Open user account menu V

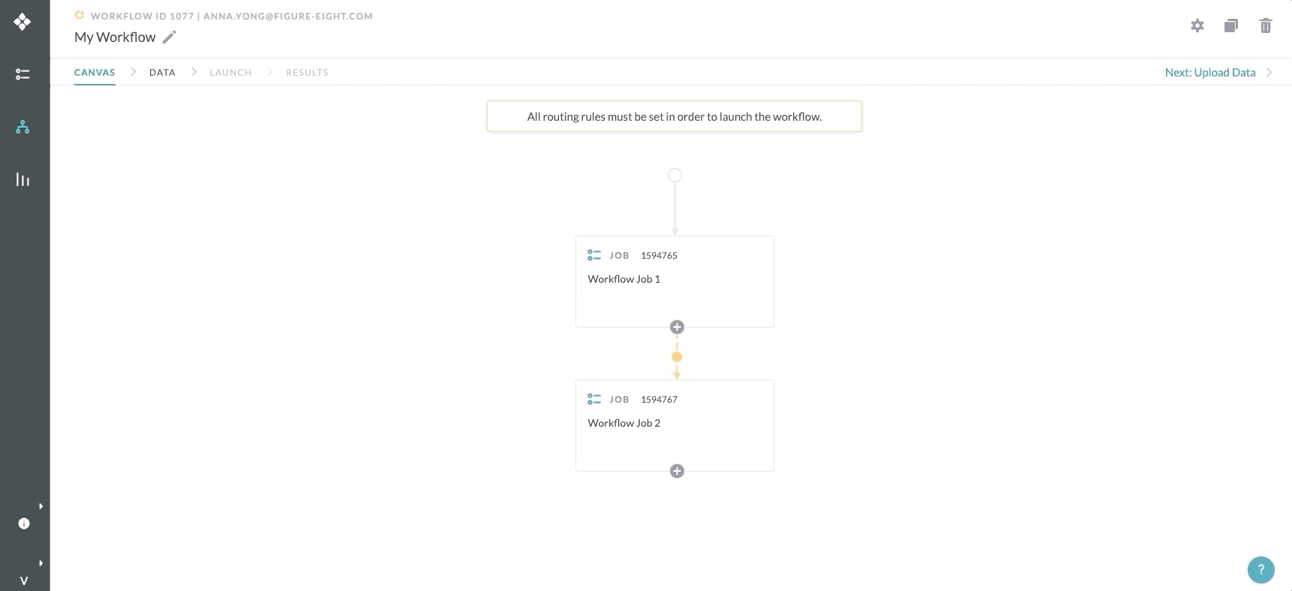pyautogui.click(x=24, y=581)
